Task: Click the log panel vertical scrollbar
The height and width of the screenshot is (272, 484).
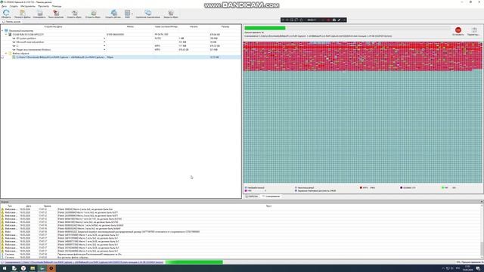Action: pos(482,231)
